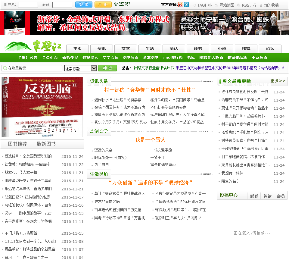The height and width of the screenshot is (263, 289).
Task: Click MORE beside 生活视角
Action: pyautogui.click(x=207, y=174)
